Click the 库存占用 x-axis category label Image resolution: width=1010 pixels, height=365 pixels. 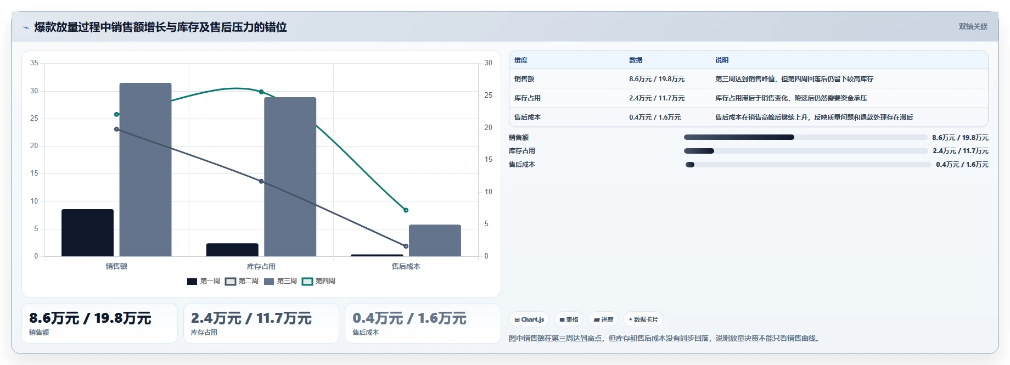point(261,266)
